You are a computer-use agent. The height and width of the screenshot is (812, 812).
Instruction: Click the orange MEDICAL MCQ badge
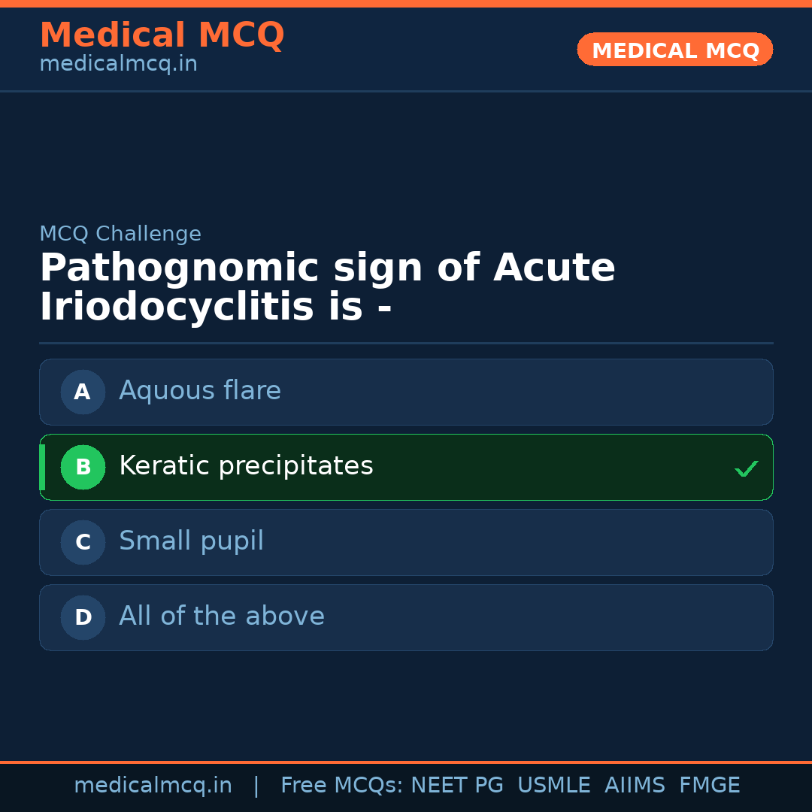pos(674,50)
